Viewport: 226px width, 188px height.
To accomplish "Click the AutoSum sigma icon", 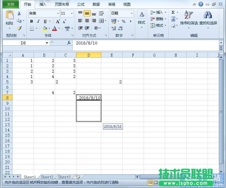I will coord(173,12).
